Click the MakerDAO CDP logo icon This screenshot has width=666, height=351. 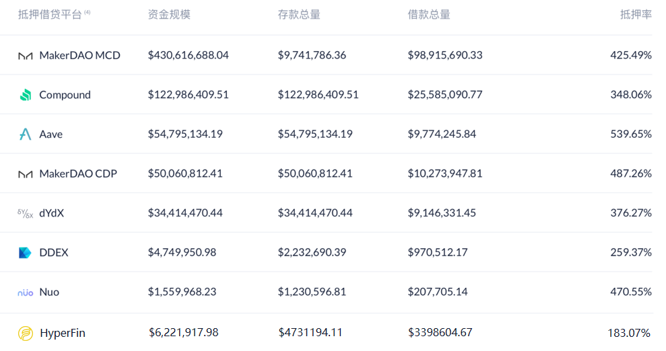[26, 173]
